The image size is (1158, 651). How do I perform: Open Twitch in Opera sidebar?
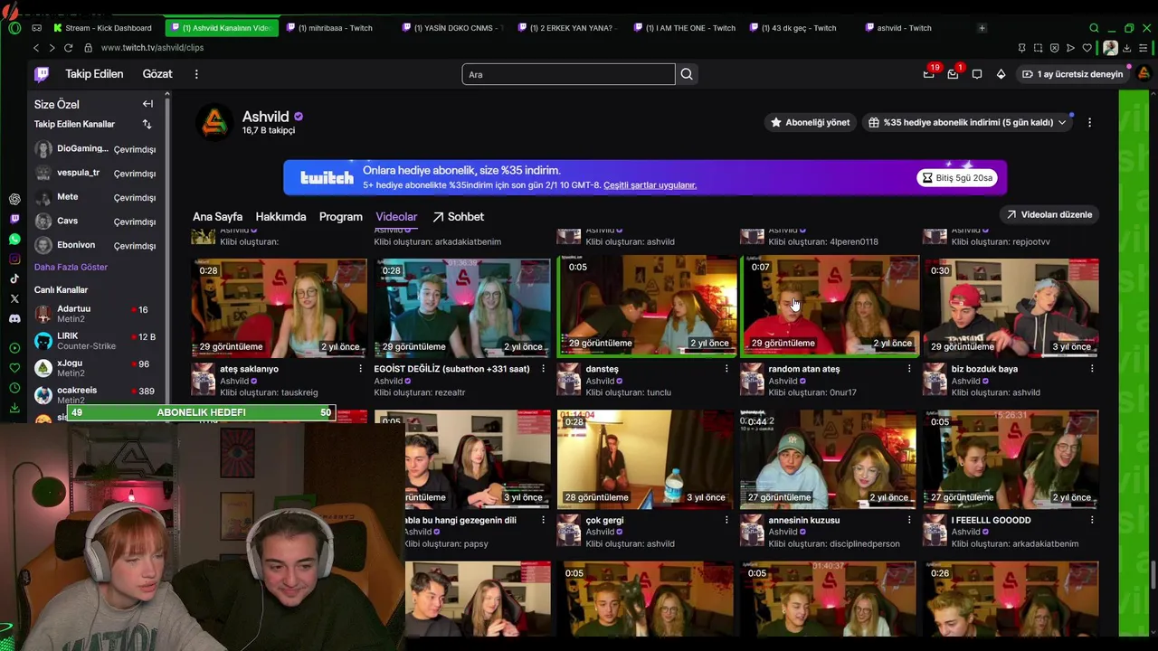click(x=14, y=219)
